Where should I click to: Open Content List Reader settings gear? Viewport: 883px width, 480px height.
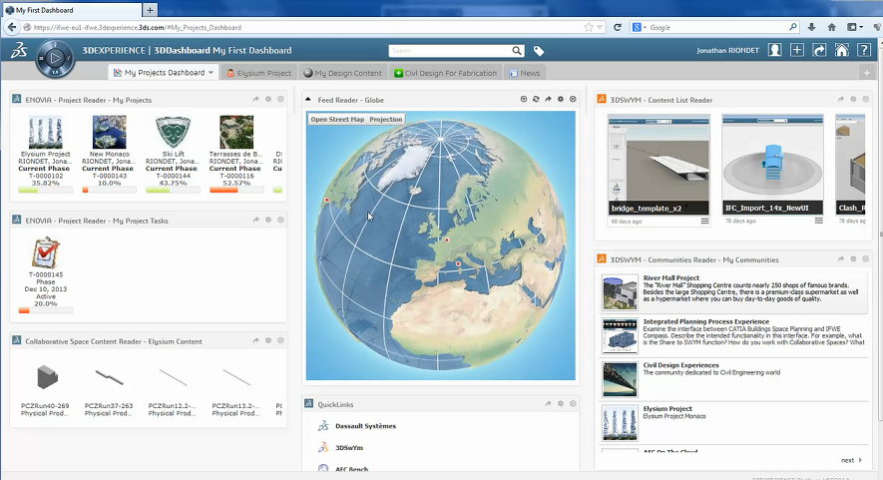[853, 99]
